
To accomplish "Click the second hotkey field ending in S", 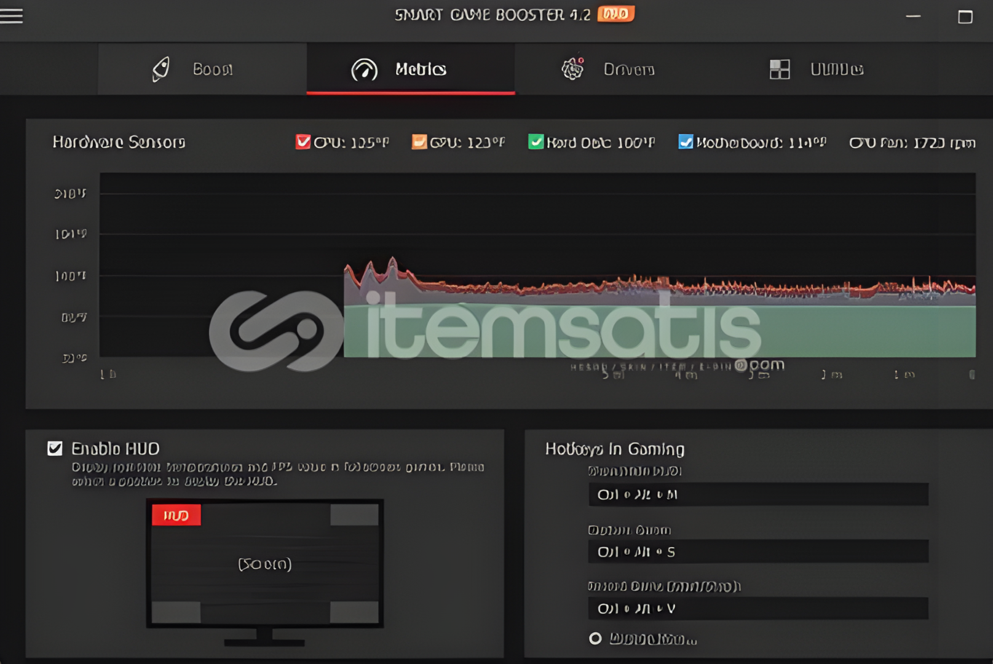I will pos(758,551).
